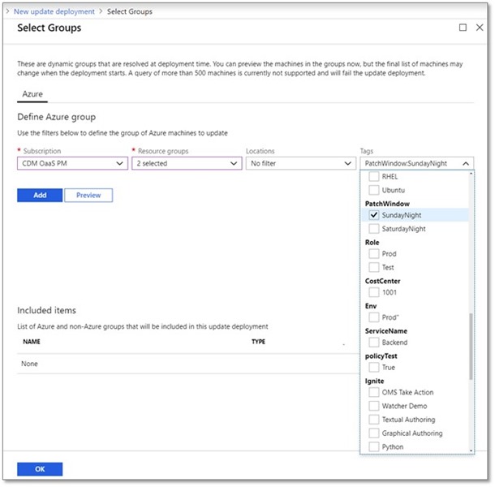Check the 1001 CostCenter checkbox
Screen dimensions: 495x487
(374, 292)
